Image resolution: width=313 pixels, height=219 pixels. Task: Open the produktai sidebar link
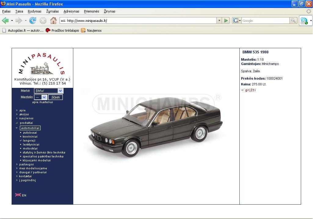[x=26, y=123]
